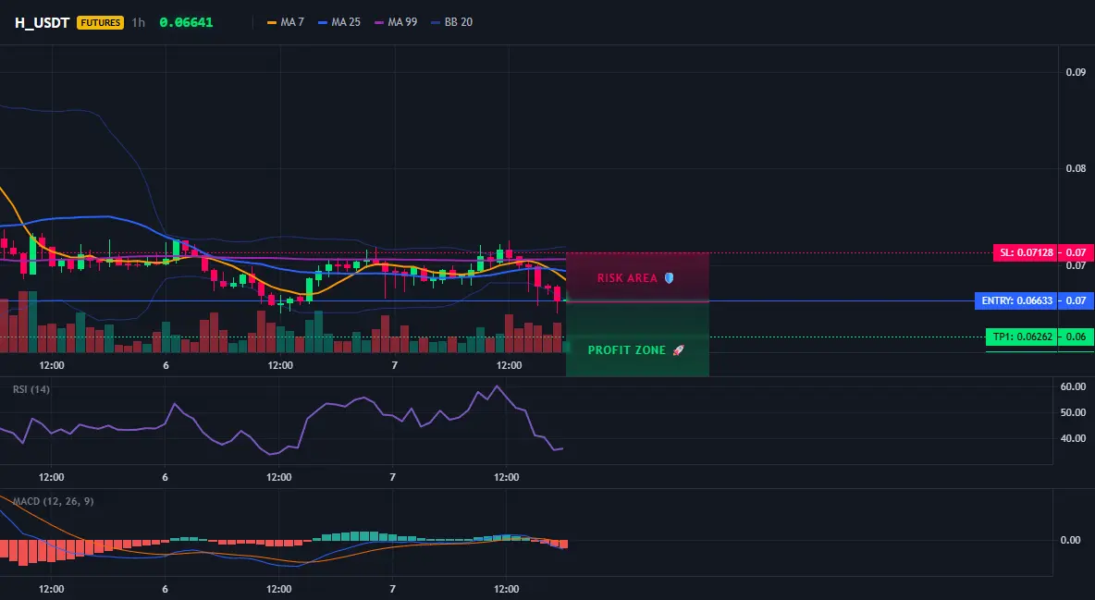Click the 60.00 RSI axis value
This screenshot has width=1095, height=600.
pos(1073,386)
